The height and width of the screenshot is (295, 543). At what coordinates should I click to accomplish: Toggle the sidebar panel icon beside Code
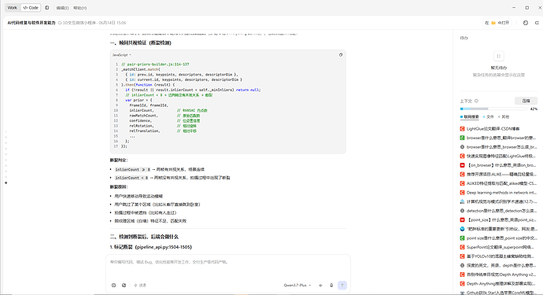tap(47, 8)
